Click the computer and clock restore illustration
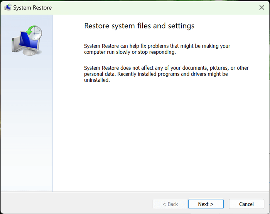This screenshot has height=214, width=270. pyautogui.click(x=27, y=41)
